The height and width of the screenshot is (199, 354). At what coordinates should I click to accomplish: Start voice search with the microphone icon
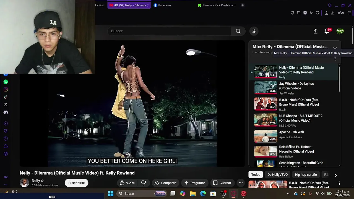click(254, 31)
